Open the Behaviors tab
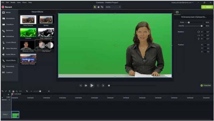The width and height of the screenshot is (214, 121). 9,31
